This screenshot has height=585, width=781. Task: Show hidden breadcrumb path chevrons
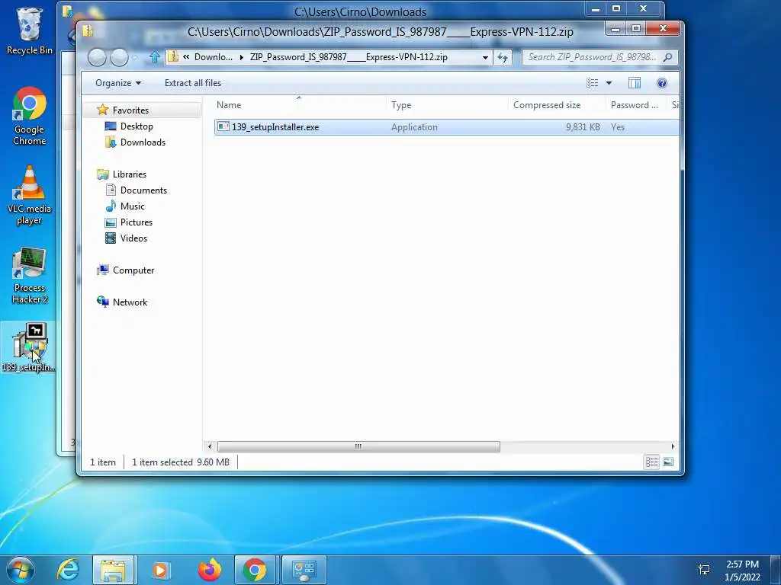[186, 57]
